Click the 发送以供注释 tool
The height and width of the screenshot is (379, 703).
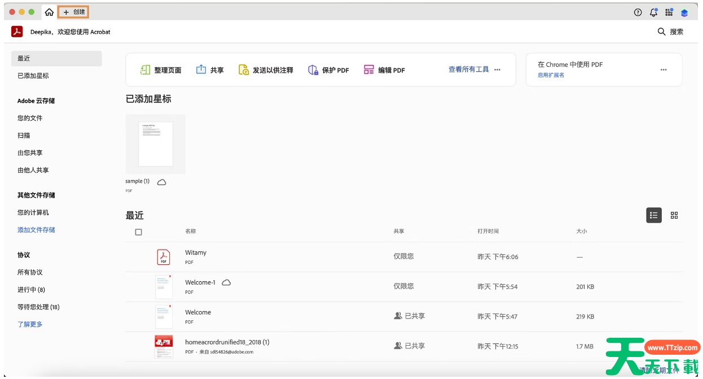pyautogui.click(x=266, y=70)
